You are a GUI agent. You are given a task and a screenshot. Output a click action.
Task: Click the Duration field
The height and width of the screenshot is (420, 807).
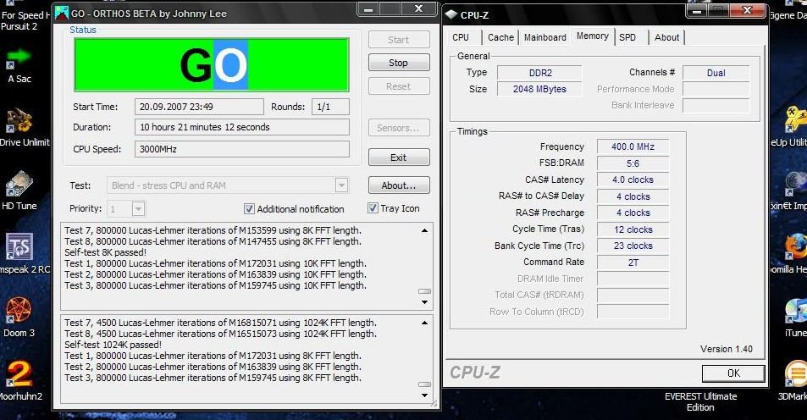tap(242, 127)
